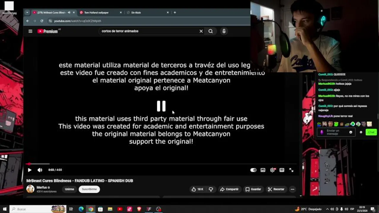This screenshot has width=379, height=213.
Task: Open the Merfus channel avatar
Action: [30, 189]
